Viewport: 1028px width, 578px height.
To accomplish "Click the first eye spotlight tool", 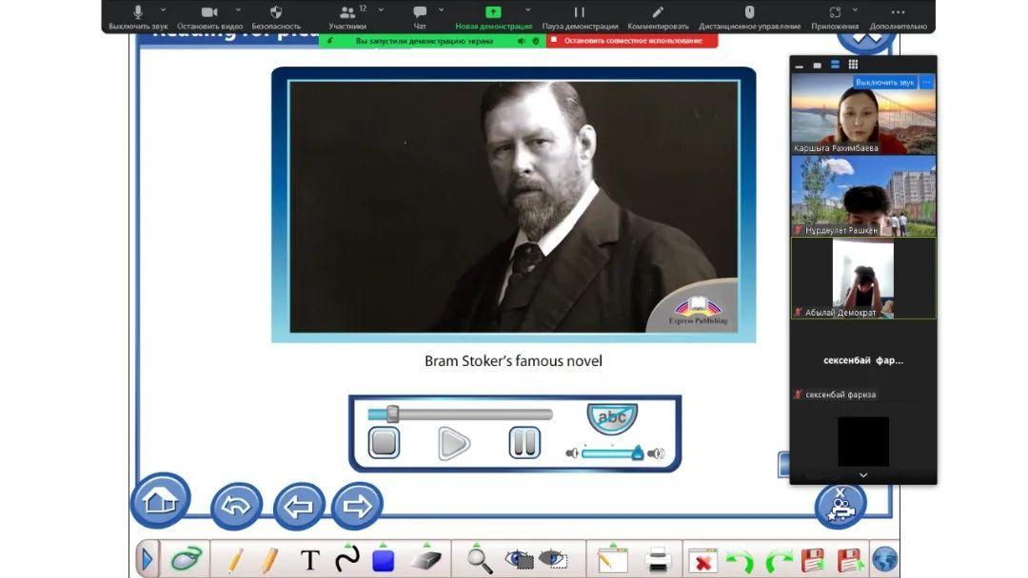I will pyautogui.click(x=519, y=560).
